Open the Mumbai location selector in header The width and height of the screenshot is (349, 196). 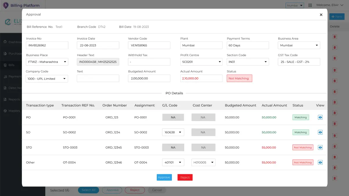click(x=295, y=6)
